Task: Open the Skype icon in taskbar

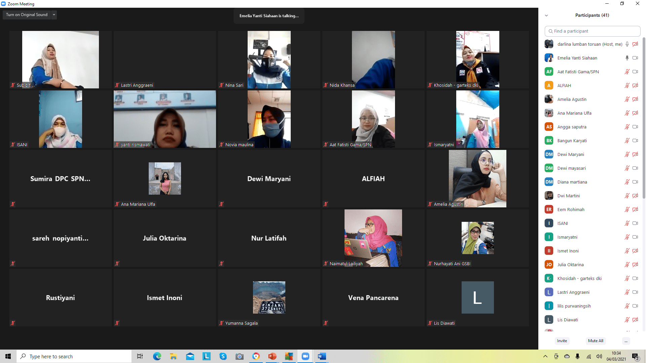Action: pos(223,356)
